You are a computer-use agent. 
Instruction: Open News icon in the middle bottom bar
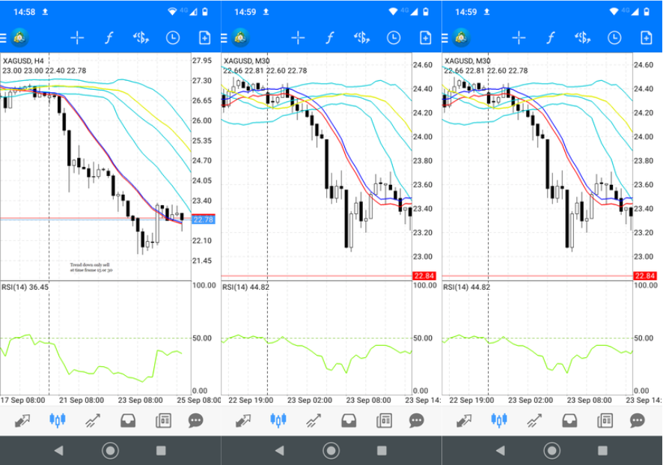pos(384,420)
